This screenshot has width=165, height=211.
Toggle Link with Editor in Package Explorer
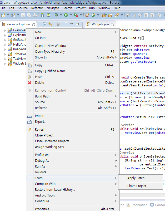coord(50,24)
